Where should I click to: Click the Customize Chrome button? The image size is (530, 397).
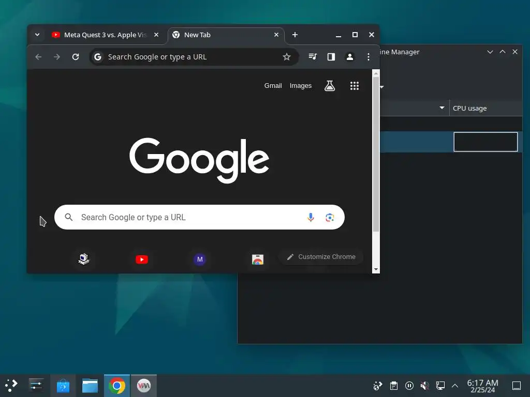point(321,257)
